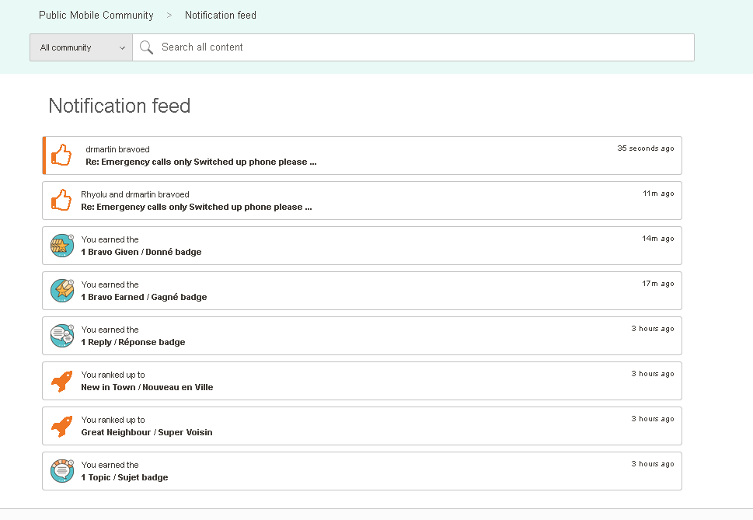Open the 11m ago Emergency calls post
The image size is (753, 520).
[196, 208]
